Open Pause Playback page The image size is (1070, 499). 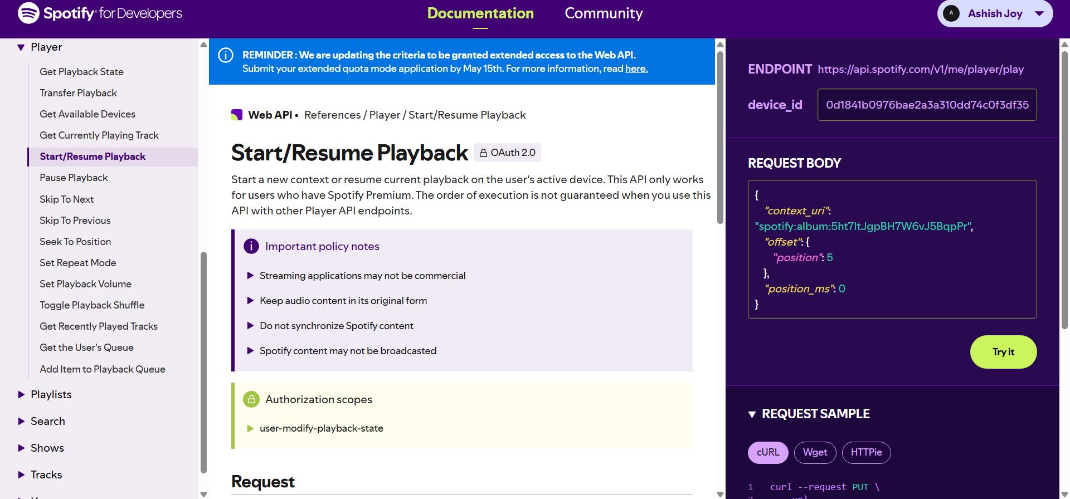(74, 178)
